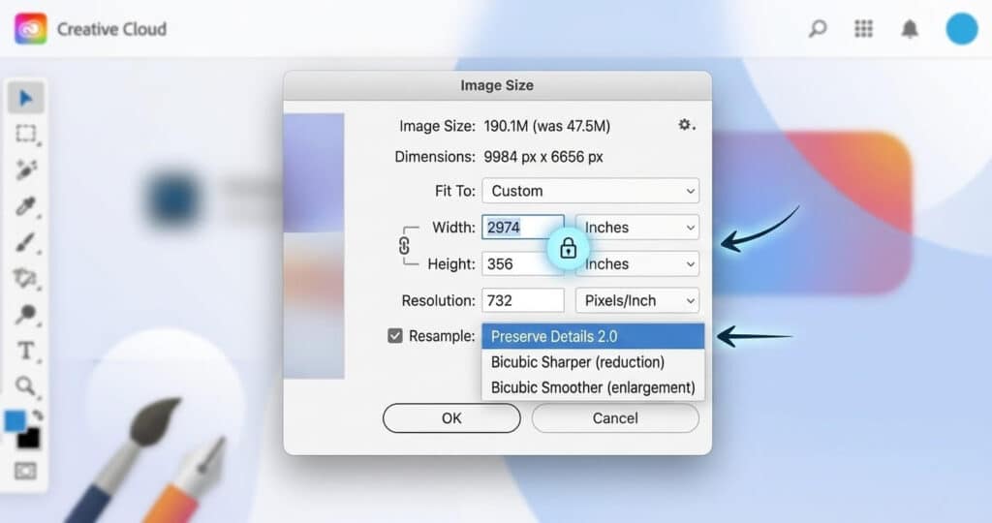This screenshot has height=523, width=992.
Task: Open the Pixels/Inch resolution units dropdown
Action: [x=637, y=300]
